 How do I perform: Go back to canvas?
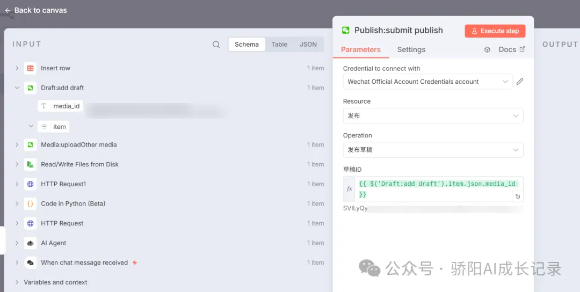click(35, 10)
